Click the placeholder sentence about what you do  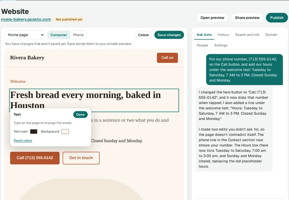(130, 120)
